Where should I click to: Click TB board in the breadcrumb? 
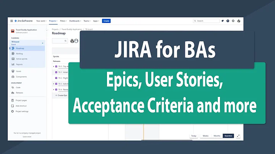tap(89, 29)
